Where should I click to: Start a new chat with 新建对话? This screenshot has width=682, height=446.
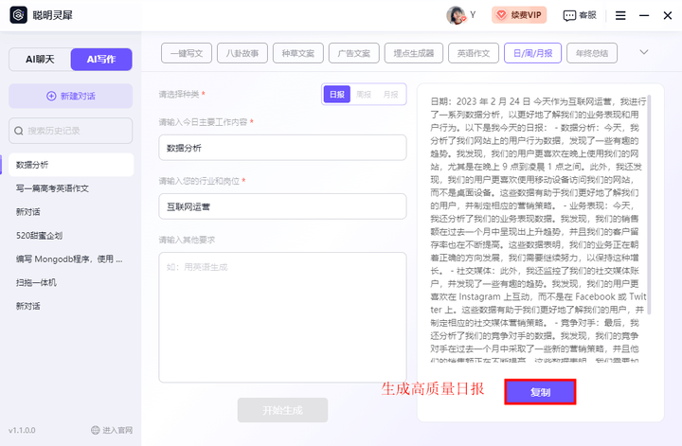pos(70,96)
